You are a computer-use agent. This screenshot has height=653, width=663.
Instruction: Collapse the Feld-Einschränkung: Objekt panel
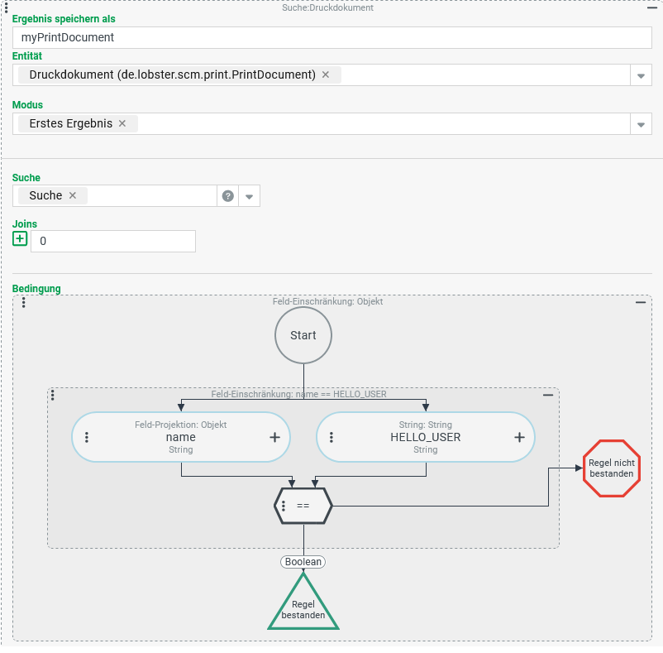(x=641, y=303)
